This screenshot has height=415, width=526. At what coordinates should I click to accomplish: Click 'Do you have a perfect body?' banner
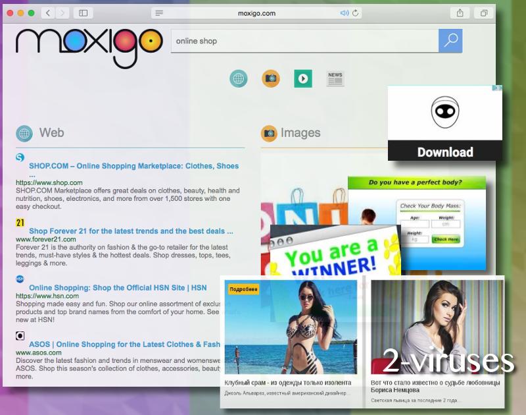pos(416,182)
